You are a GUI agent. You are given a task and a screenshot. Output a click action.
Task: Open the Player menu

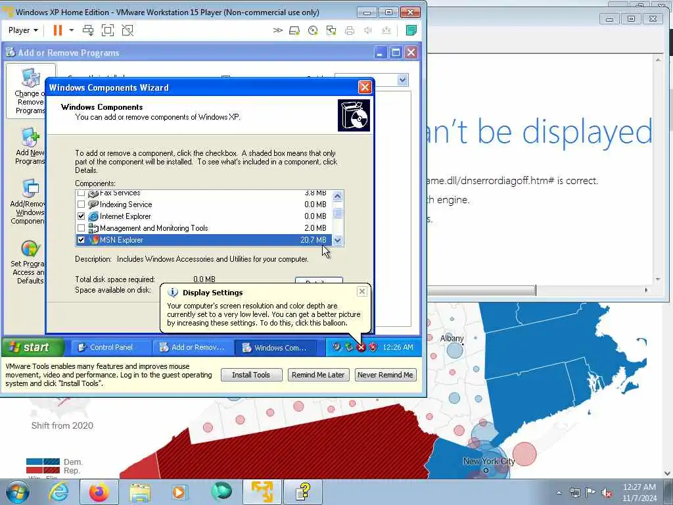click(x=23, y=30)
